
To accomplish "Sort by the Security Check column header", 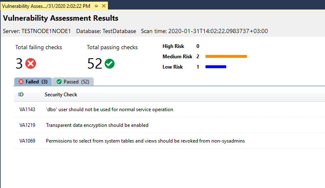I will tap(61, 95).
